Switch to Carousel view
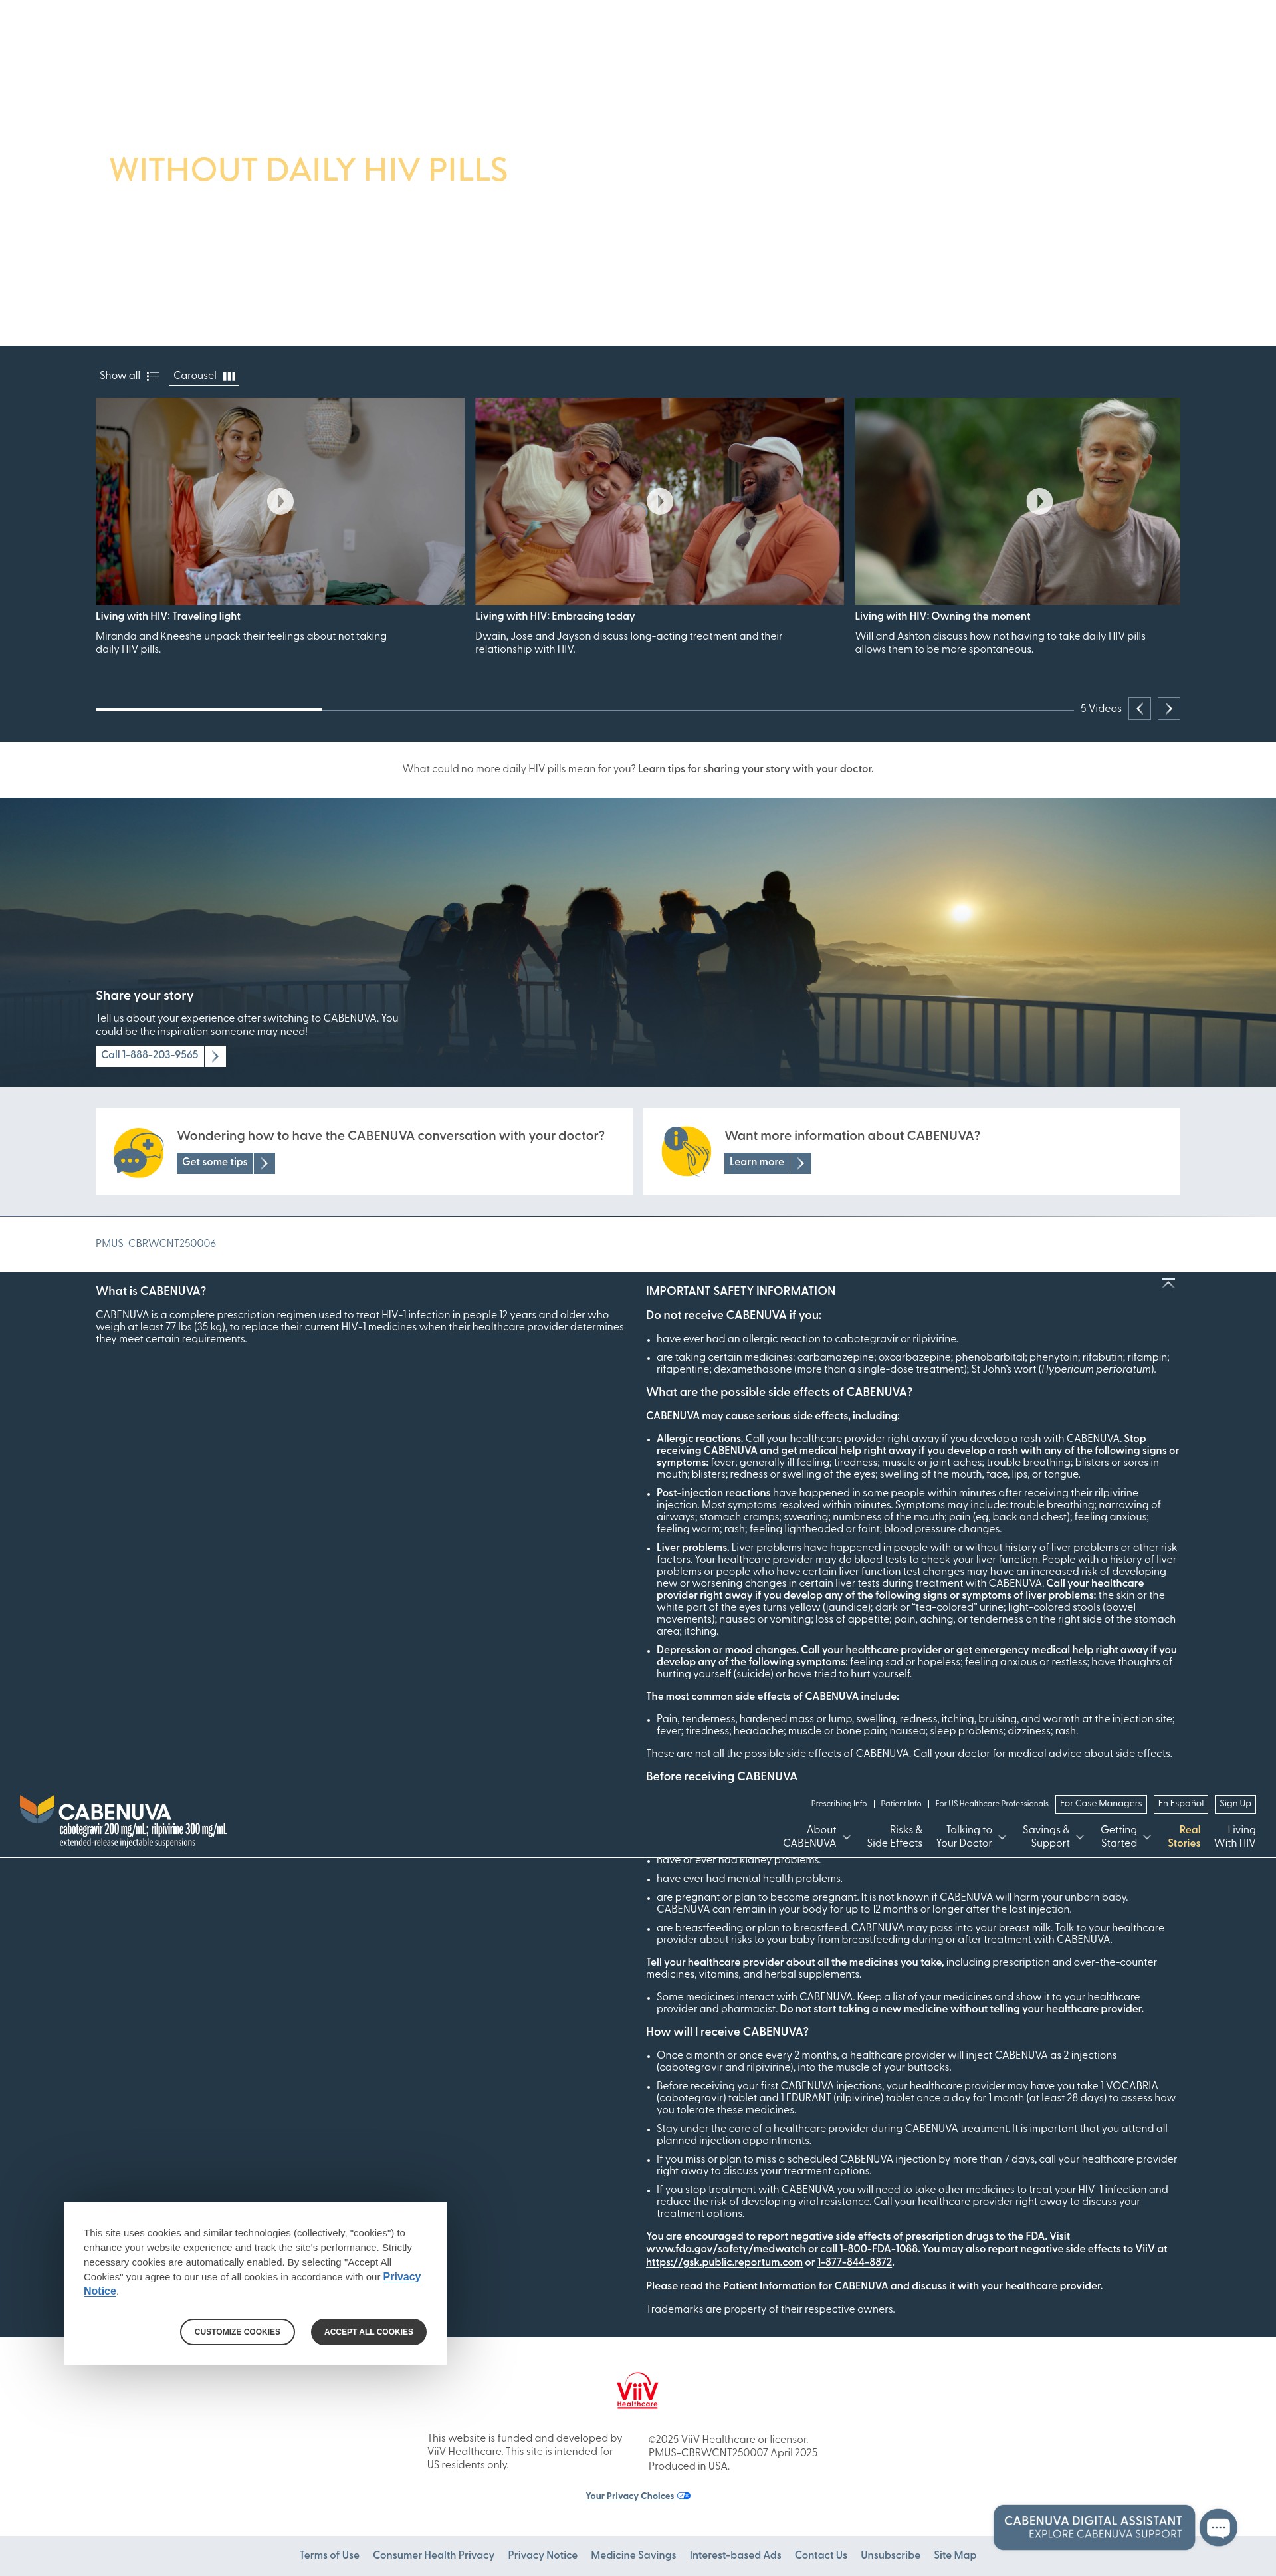Viewport: 1276px width, 2576px height. [x=204, y=376]
